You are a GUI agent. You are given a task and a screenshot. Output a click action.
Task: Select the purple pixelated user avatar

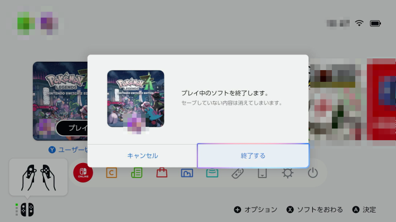50,23
